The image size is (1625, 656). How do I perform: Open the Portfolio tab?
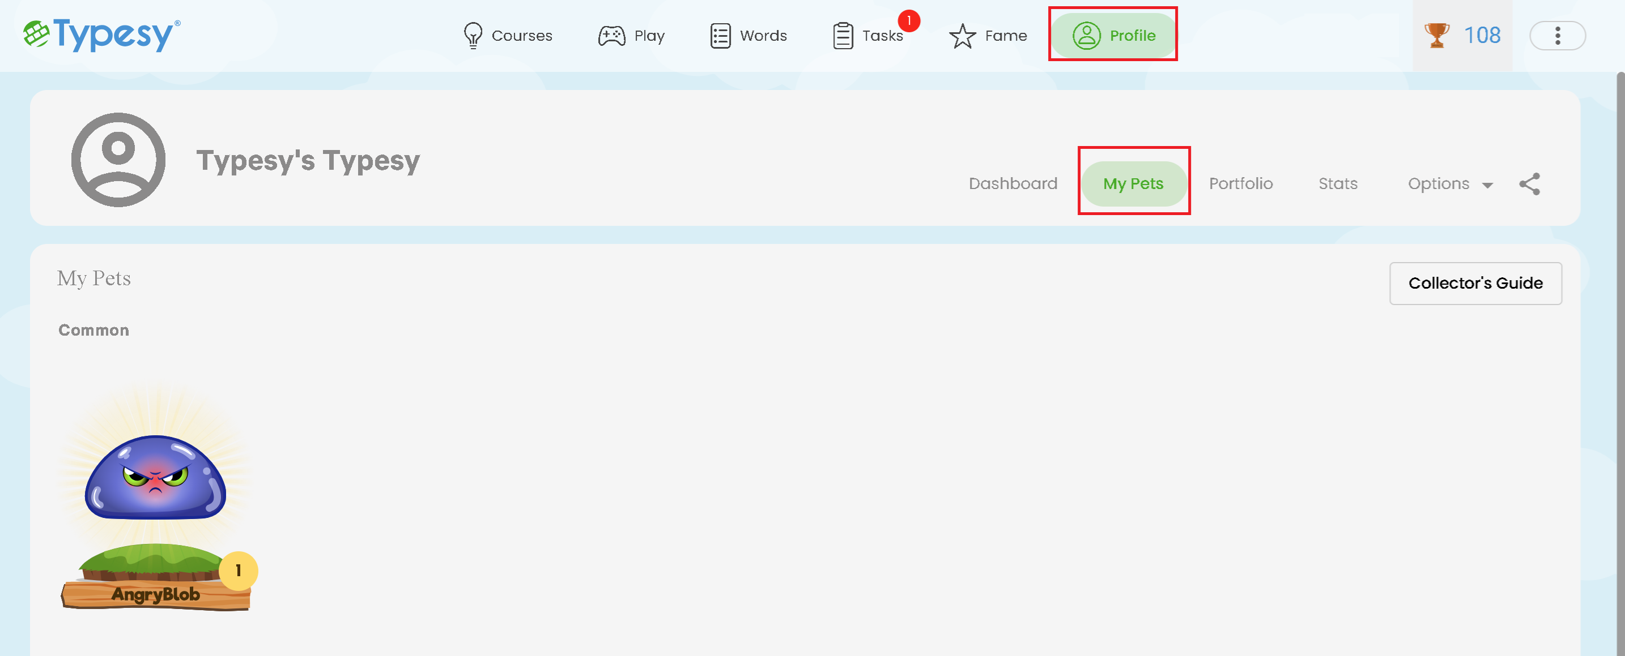tap(1240, 184)
